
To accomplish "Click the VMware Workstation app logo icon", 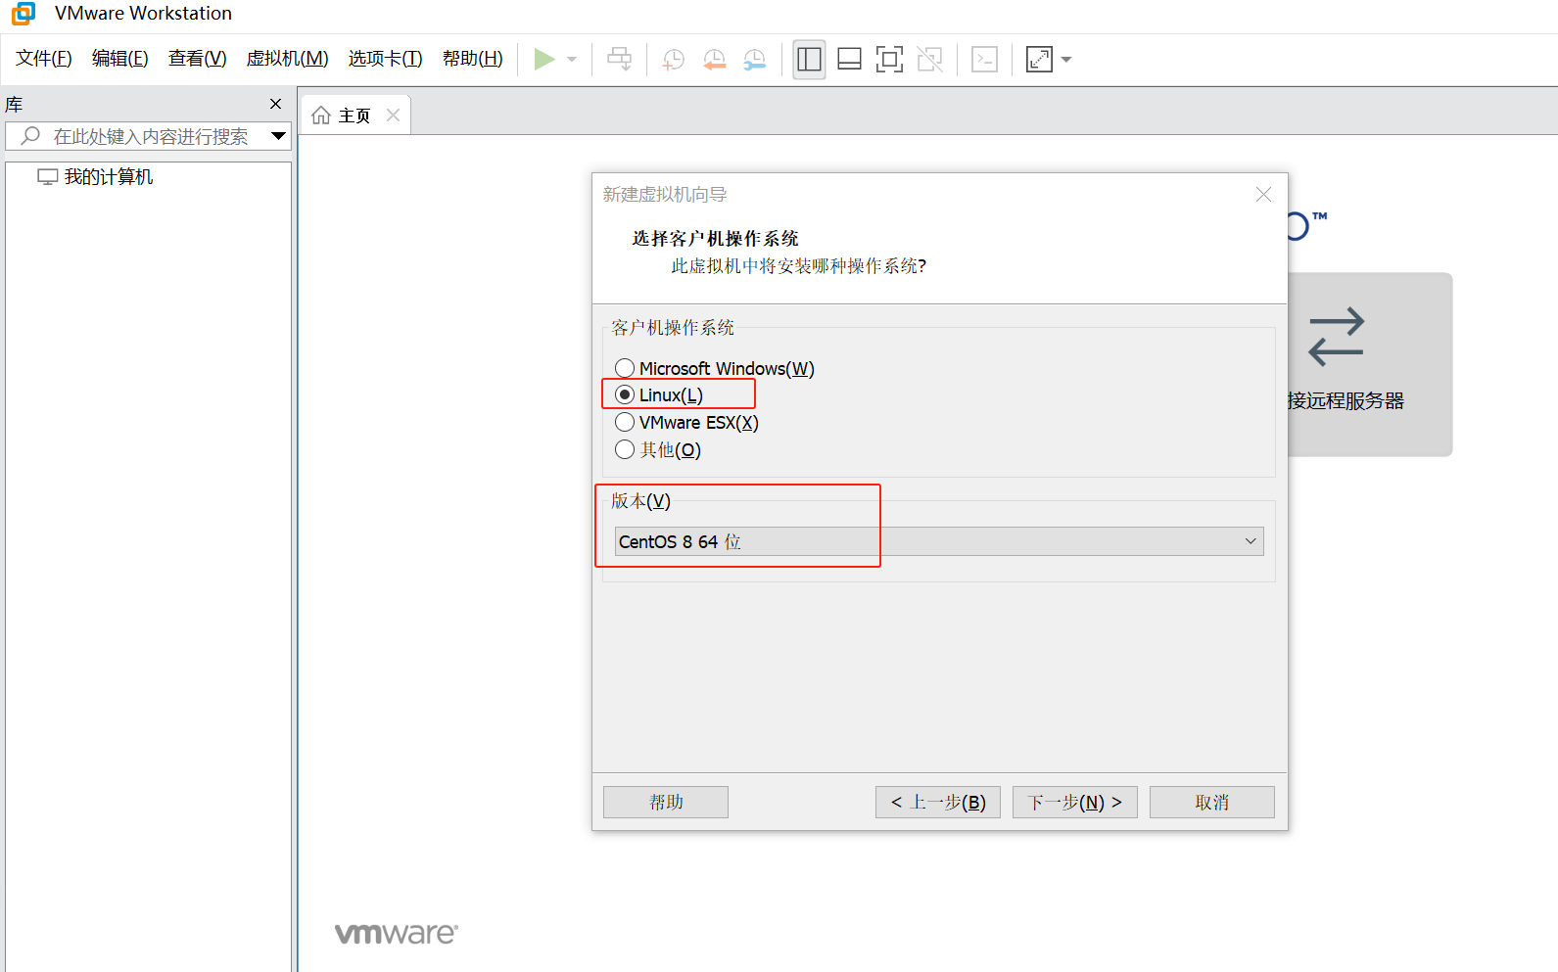I will [x=24, y=14].
